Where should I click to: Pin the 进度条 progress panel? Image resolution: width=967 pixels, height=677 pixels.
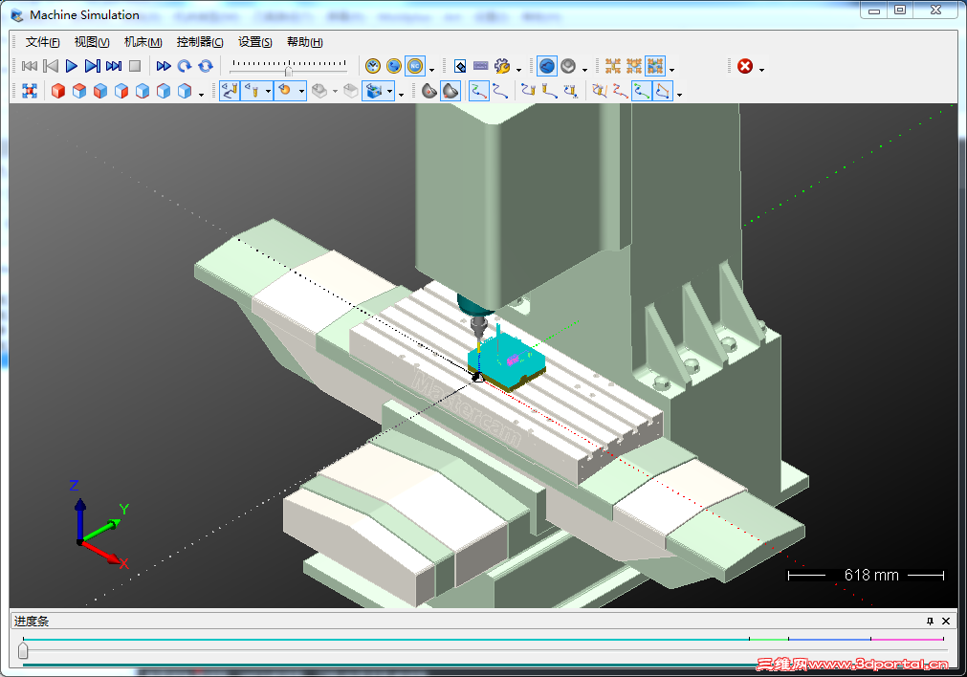coord(930,621)
